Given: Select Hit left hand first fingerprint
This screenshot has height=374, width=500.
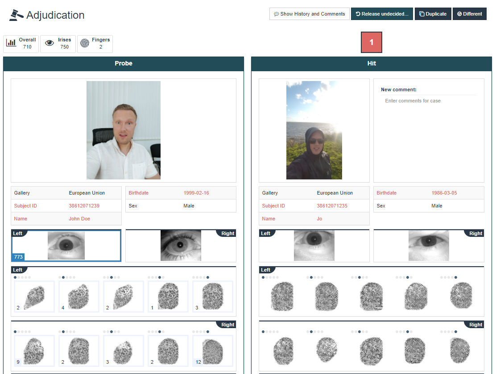Looking at the screenshot, I should click(x=282, y=296).
